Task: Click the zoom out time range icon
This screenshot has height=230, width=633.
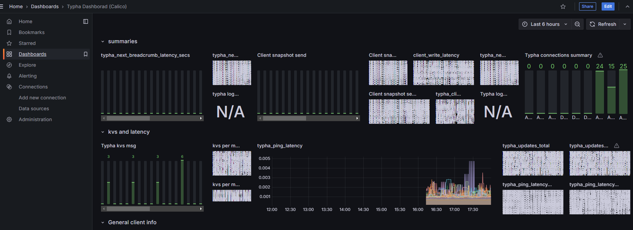Action: [x=577, y=24]
